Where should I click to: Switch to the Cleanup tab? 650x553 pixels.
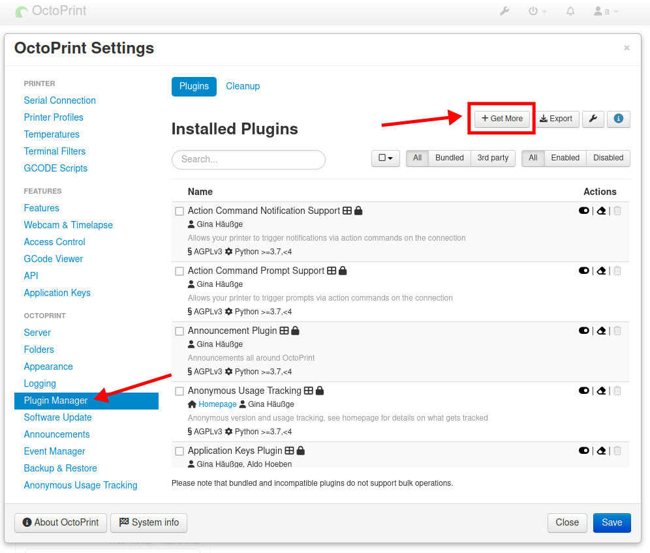(243, 86)
